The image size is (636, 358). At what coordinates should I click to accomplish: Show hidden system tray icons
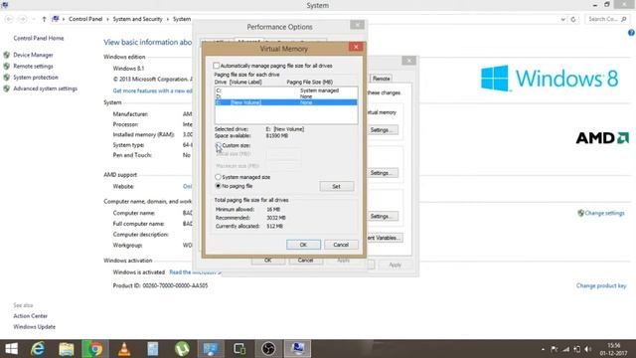(x=543, y=349)
